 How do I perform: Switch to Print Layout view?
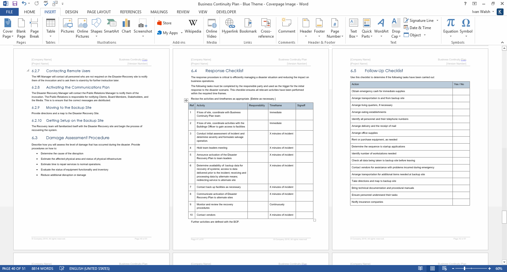pos(432,269)
